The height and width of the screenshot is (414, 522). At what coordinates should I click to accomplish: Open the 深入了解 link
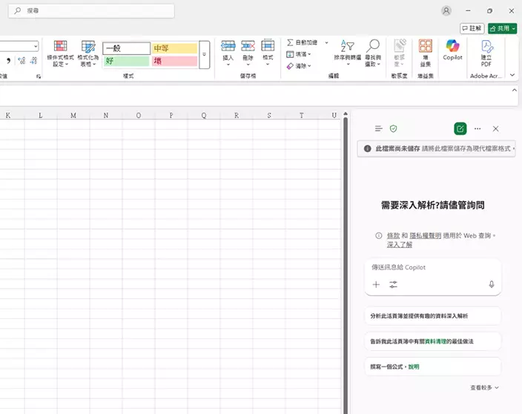click(399, 244)
